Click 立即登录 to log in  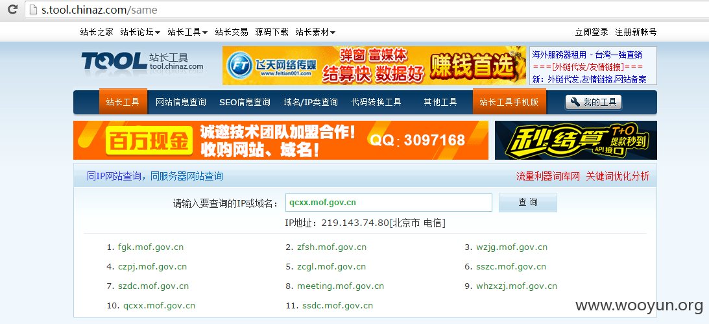coord(592,32)
